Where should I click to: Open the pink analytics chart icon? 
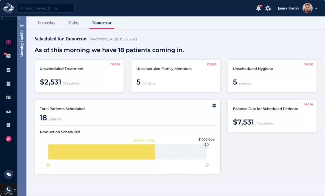coord(9,139)
